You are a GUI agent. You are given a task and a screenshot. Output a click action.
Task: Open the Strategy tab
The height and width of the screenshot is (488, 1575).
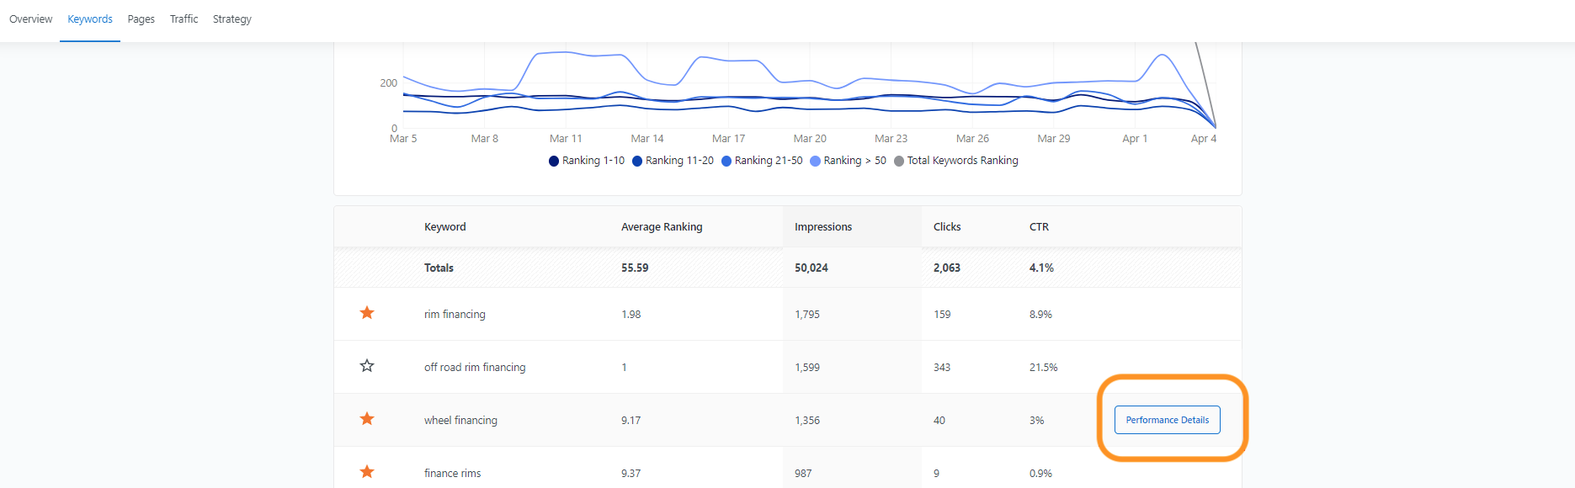[x=232, y=19]
